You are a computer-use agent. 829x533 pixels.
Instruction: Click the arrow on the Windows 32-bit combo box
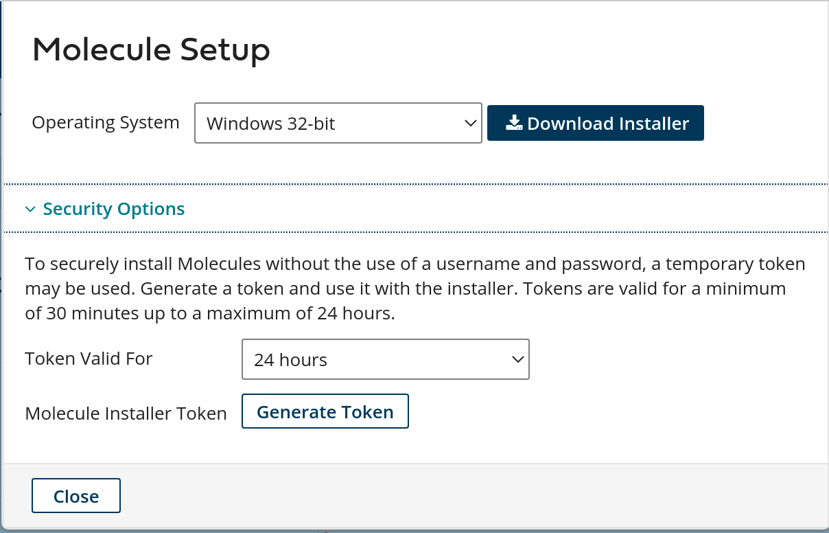(470, 123)
